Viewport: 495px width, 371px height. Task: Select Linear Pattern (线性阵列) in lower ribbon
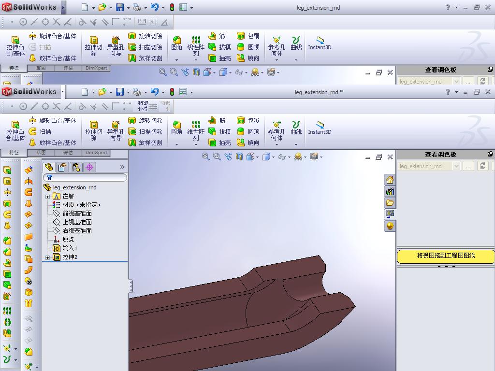[x=196, y=130]
